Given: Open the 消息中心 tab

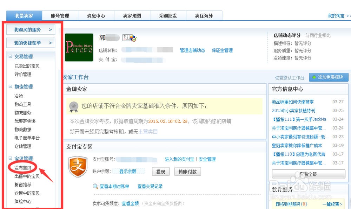Looking at the screenshot, I should coord(96,16).
